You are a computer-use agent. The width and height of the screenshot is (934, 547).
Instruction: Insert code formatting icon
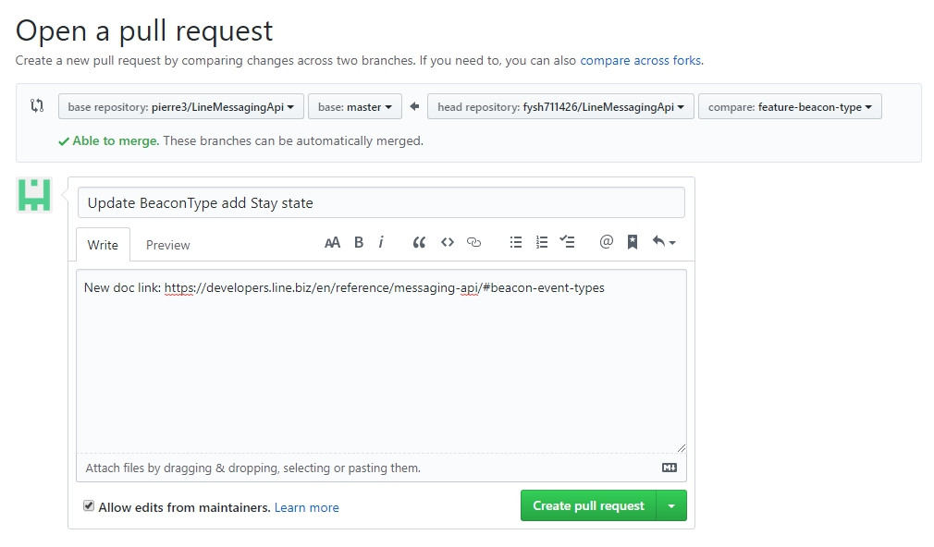[x=448, y=243]
